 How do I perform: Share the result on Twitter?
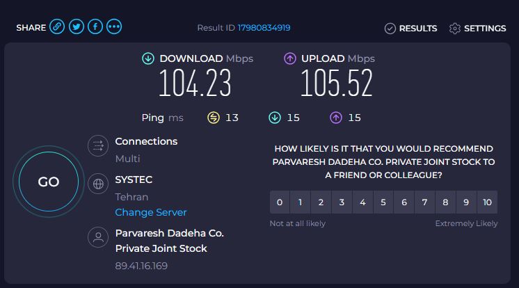click(76, 26)
